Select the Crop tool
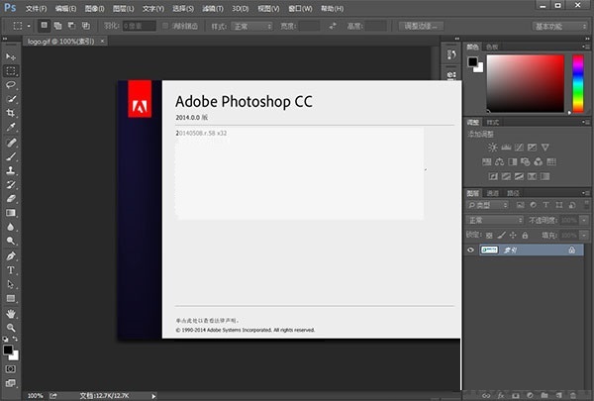Viewport: 594px width, 401px height. pyautogui.click(x=11, y=113)
